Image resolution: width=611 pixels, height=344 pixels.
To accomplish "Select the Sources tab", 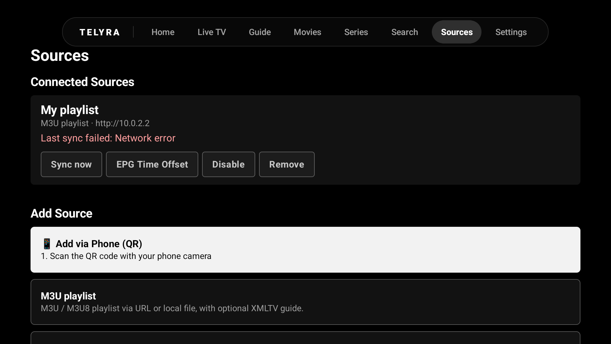I will [457, 32].
